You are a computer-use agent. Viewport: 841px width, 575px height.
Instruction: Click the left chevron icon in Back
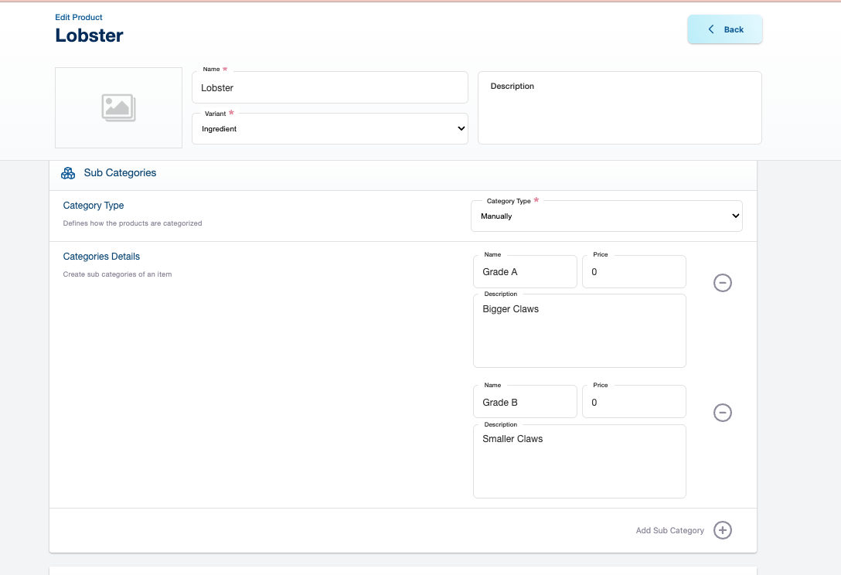[711, 29]
